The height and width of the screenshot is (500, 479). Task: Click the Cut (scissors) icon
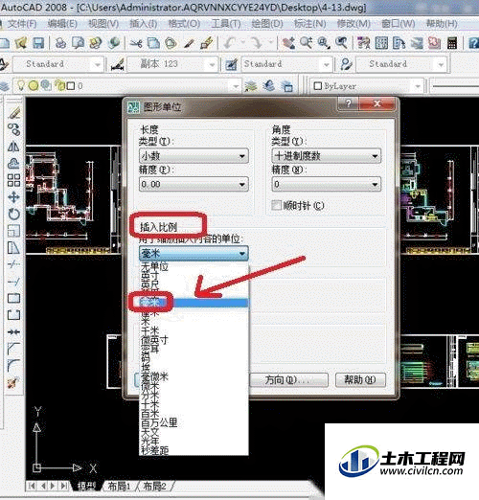click(136, 43)
